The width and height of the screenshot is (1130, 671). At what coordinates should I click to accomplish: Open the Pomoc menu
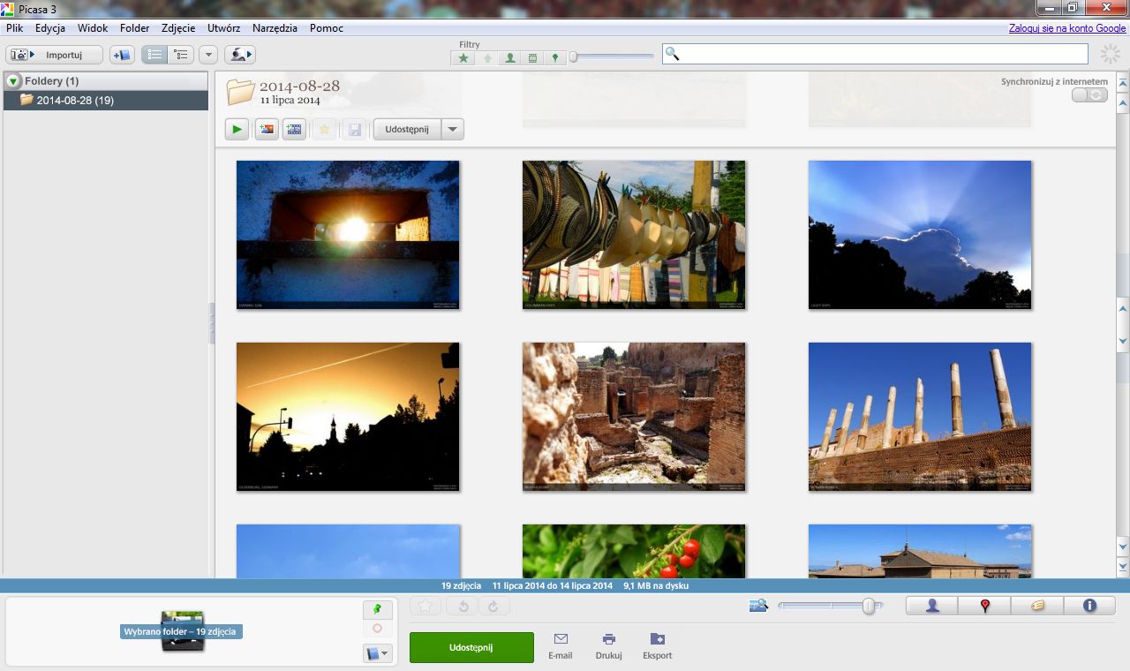point(327,28)
